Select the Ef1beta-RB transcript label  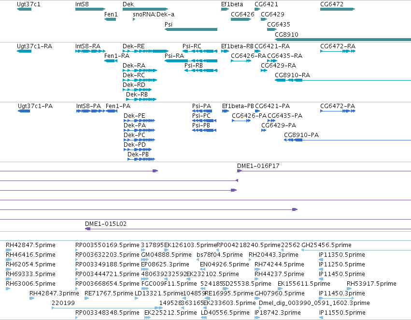[237, 46]
